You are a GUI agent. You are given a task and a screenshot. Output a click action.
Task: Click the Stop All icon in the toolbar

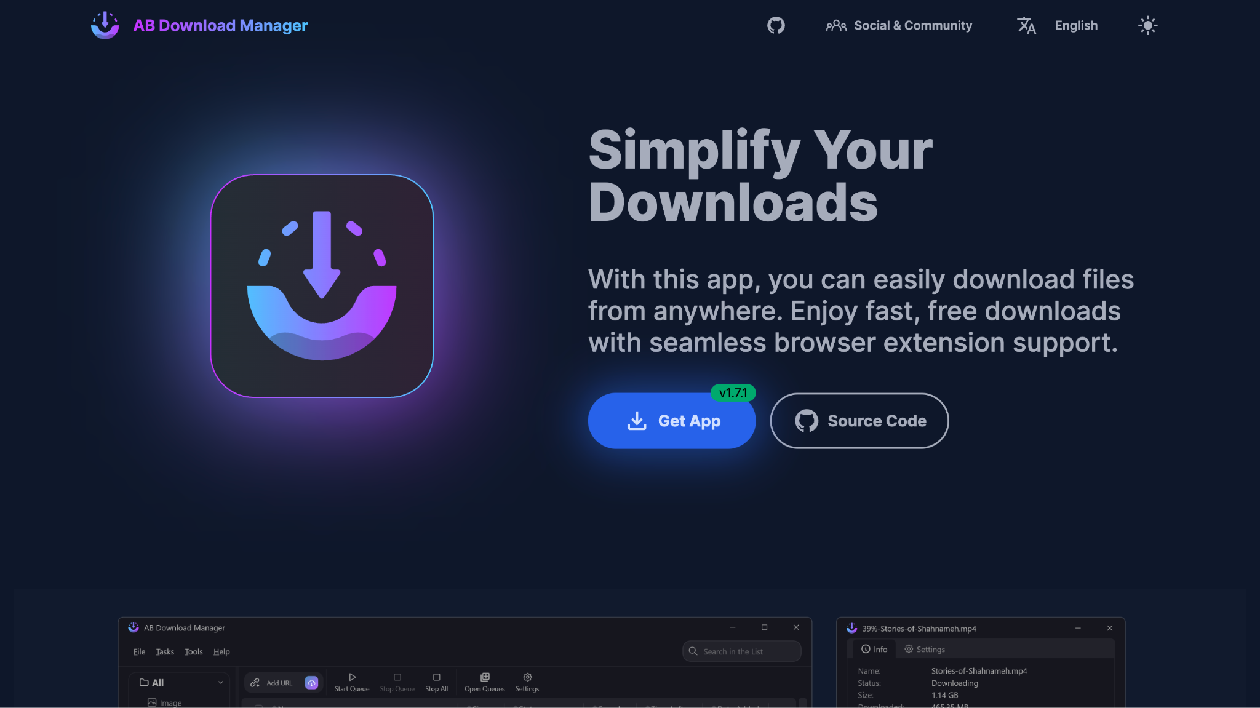tap(436, 677)
